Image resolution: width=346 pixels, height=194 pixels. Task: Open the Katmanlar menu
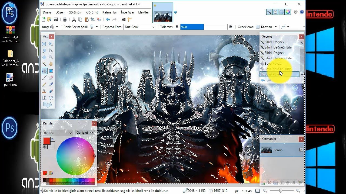pos(109,12)
